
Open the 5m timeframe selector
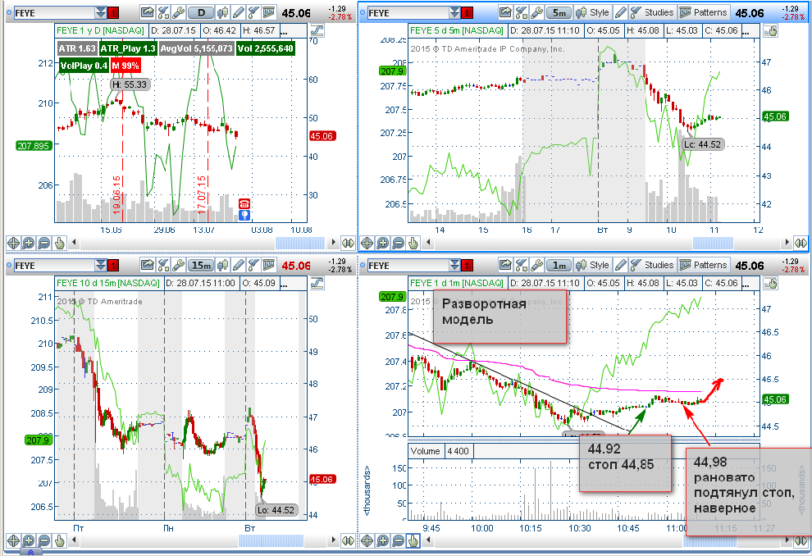pyautogui.click(x=559, y=12)
